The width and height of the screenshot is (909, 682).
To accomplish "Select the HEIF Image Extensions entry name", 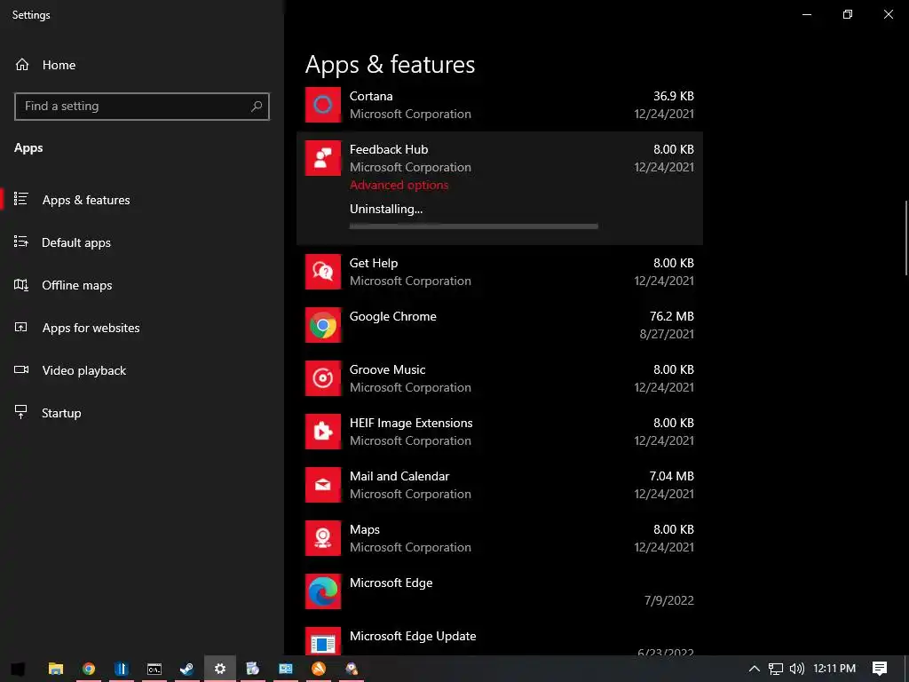I will click(x=411, y=424).
